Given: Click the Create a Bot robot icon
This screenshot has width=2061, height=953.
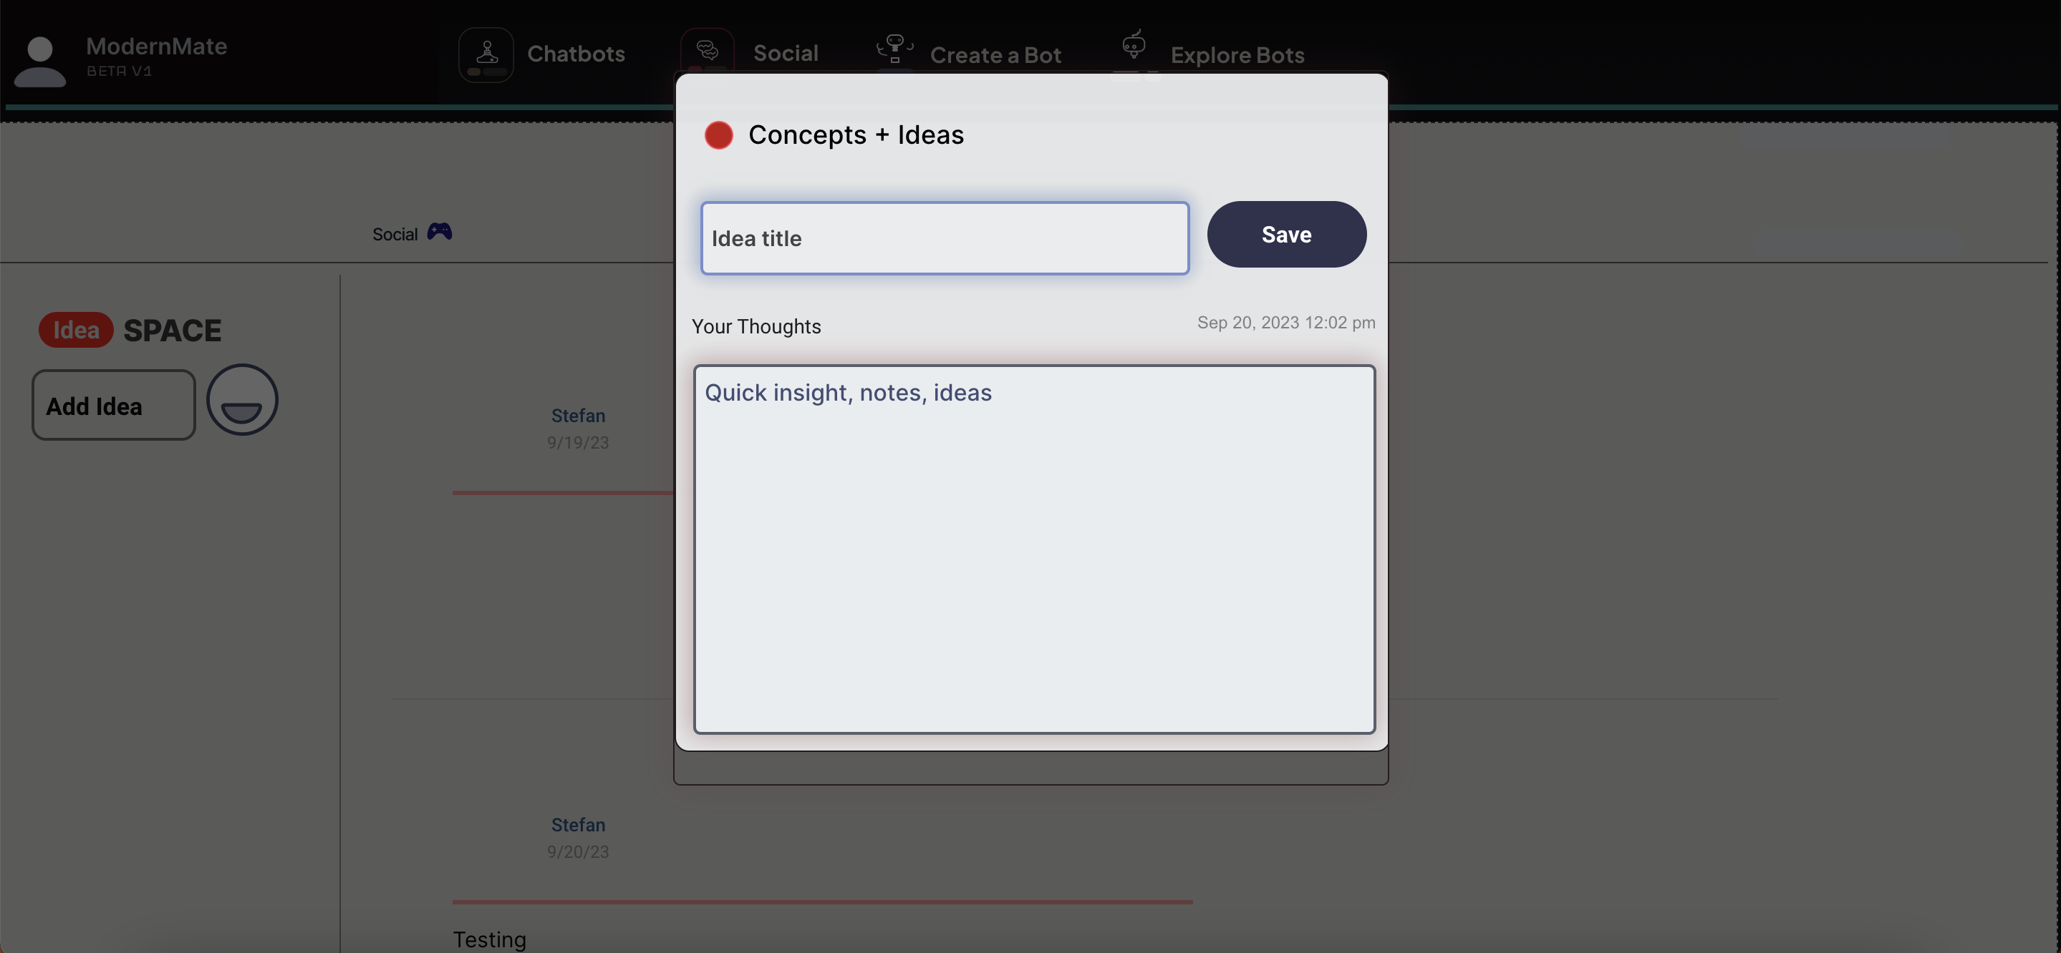Looking at the screenshot, I should coord(894,49).
